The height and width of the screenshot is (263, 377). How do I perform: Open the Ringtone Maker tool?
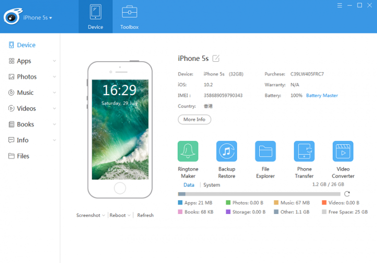(x=188, y=152)
